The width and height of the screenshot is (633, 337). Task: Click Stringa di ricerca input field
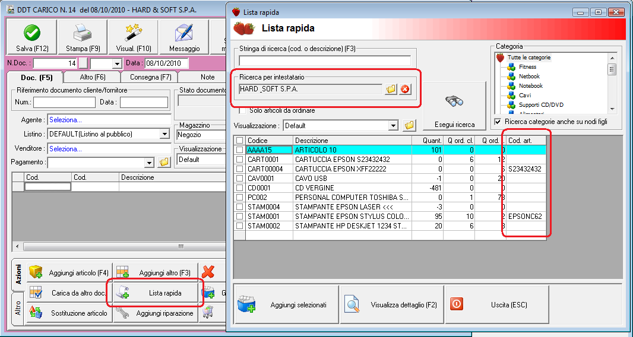click(x=325, y=61)
